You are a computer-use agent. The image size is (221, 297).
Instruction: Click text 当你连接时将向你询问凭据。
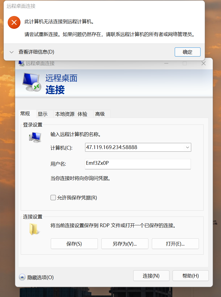pyautogui.click(x=81, y=178)
